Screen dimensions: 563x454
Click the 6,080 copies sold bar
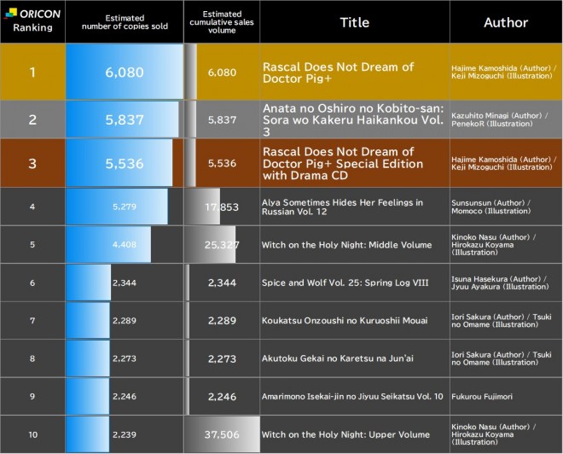tap(125, 72)
